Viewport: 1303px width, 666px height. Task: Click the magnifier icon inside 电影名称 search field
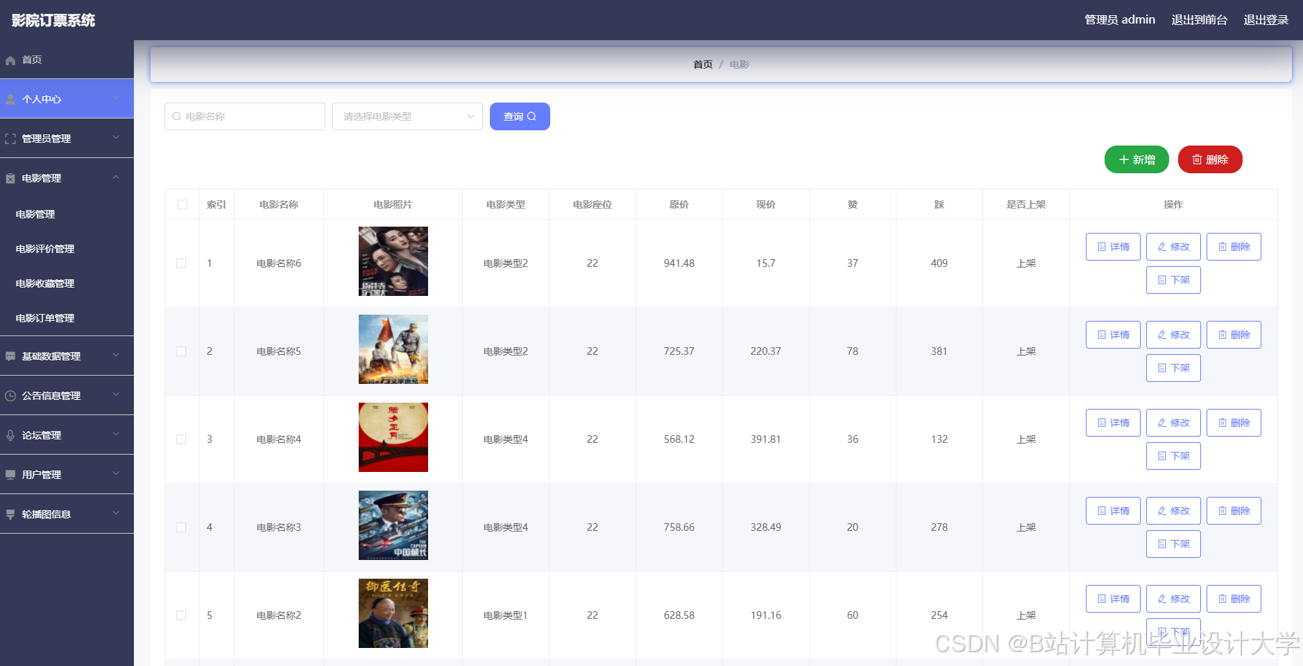click(x=176, y=116)
